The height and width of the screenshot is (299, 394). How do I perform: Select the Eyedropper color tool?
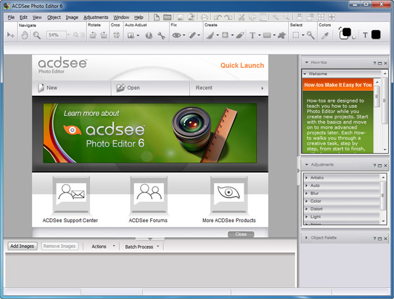pos(324,35)
